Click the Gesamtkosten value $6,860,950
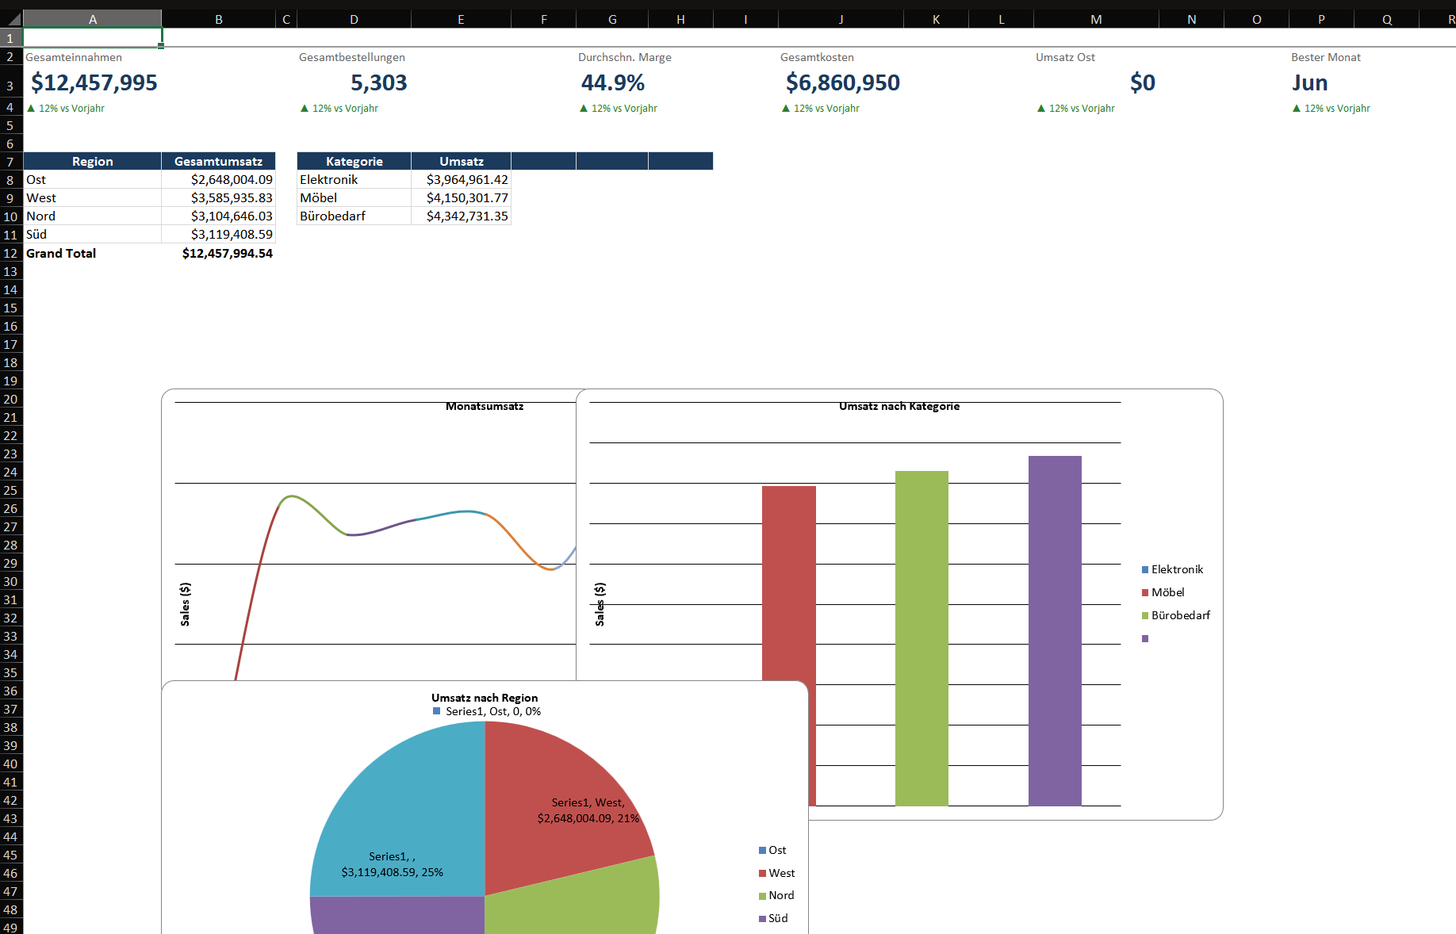 tap(842, 82)
